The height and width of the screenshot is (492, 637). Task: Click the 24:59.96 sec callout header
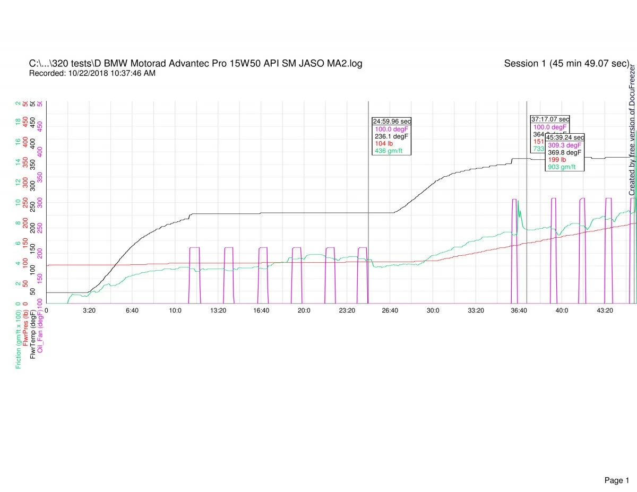392,121
